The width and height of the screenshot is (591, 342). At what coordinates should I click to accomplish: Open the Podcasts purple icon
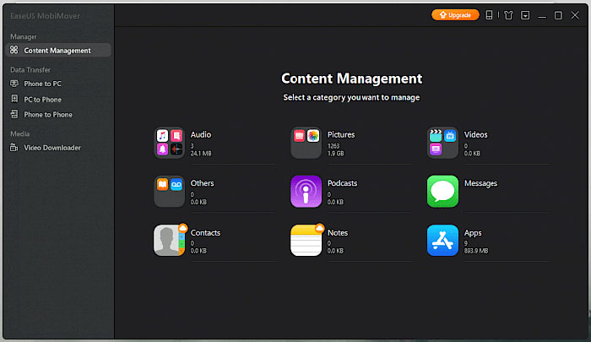click(x=306, y=191)
